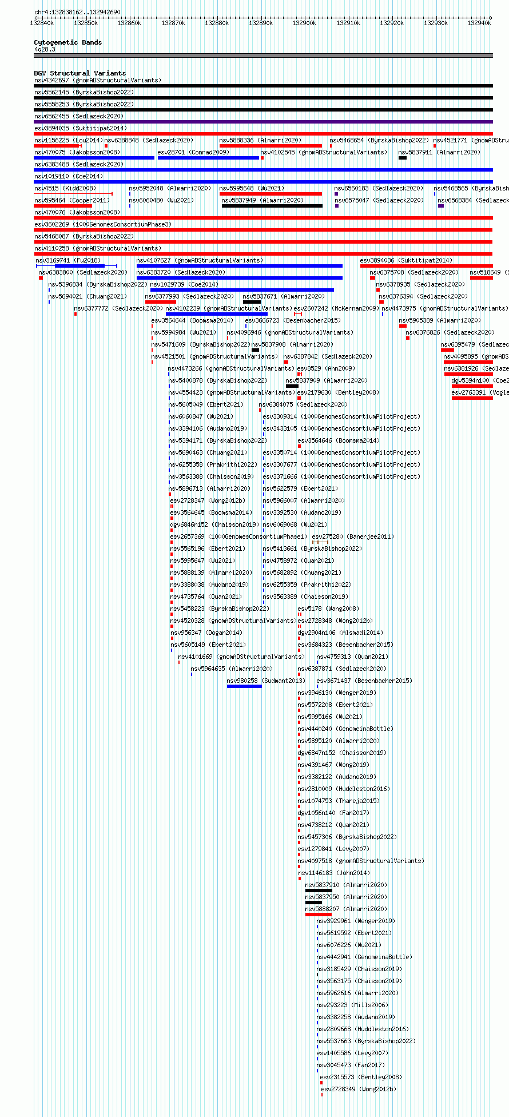Screen dimensions: 509x1117
Task: Select variant label nsv5562145 (ByrskaBishop2022)
Action: pos(83,92)
